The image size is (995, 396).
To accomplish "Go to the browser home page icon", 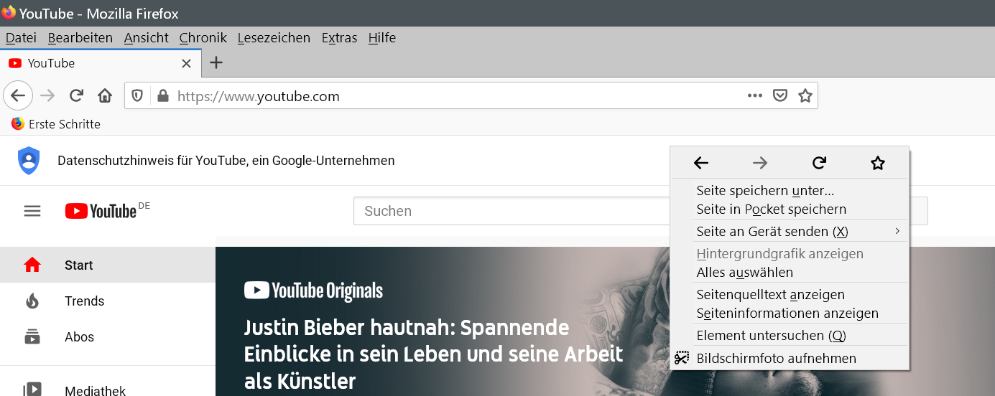I will tap(105, 95).
